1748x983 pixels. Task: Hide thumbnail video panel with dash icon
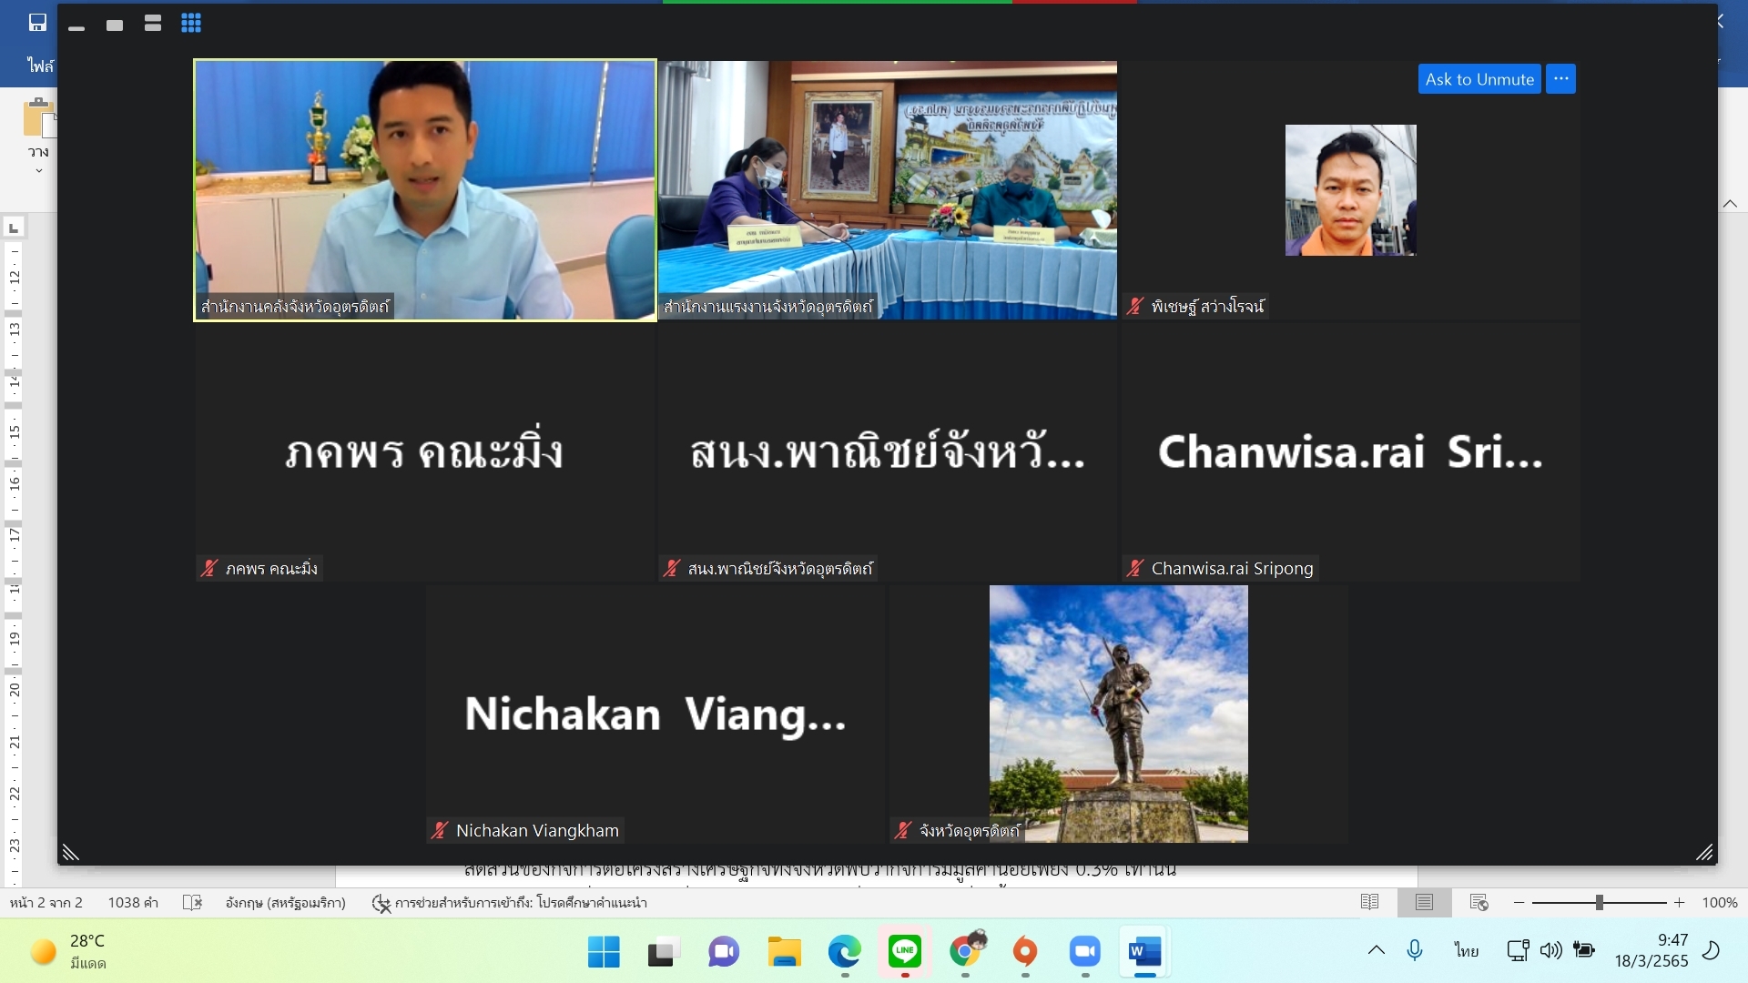[x=76, y=28]
